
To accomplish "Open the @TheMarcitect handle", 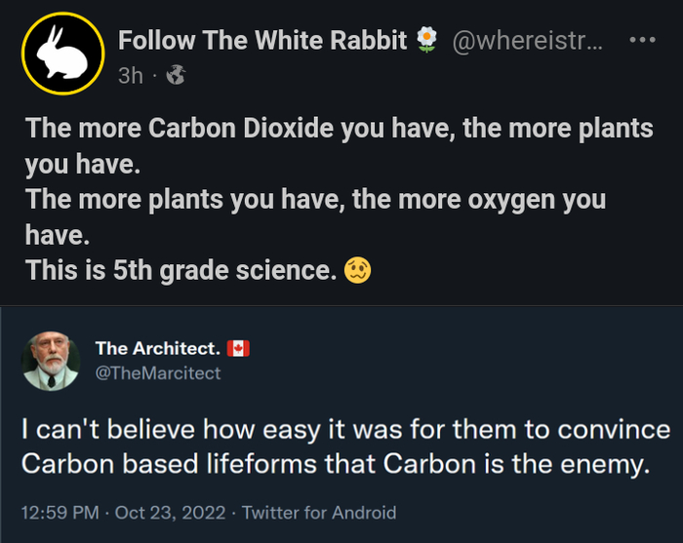I will coord(158,372).
